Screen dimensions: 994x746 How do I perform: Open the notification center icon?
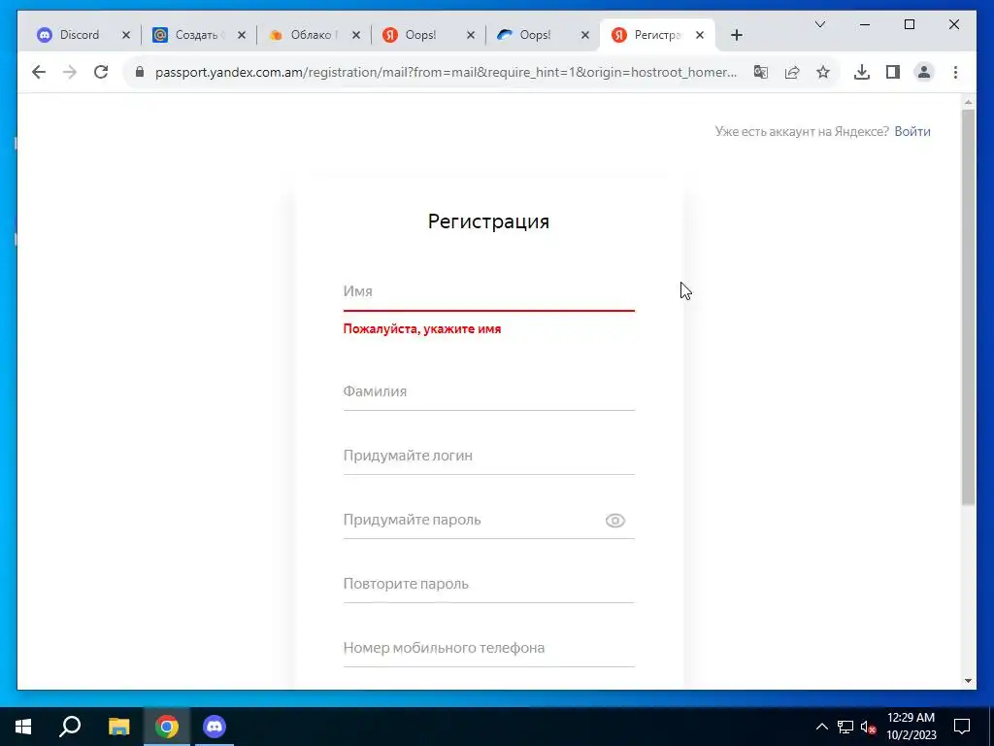click(x=962, y=727)
